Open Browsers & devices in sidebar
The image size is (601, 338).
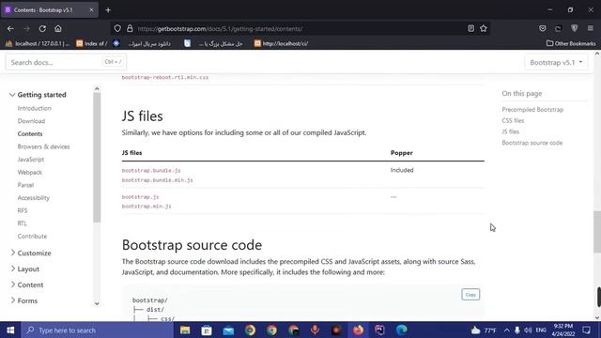(44, 146)
